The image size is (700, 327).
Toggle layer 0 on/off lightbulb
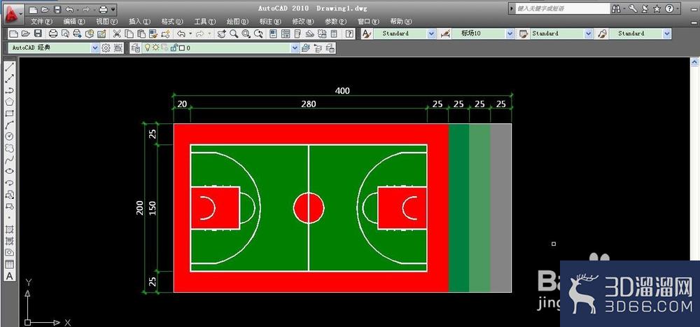tap(148, 48)
